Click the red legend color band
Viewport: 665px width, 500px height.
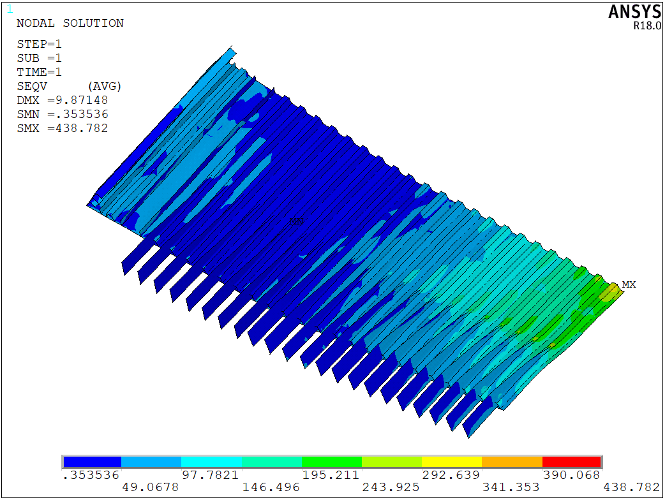(572, 462)
